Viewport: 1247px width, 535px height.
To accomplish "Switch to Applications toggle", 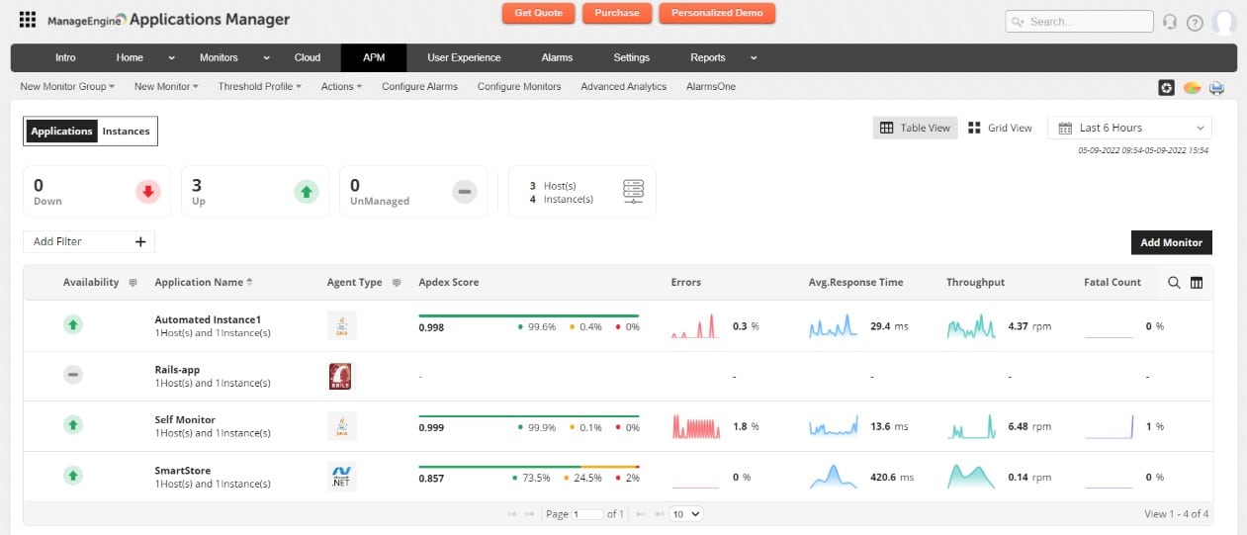I will (61, 131).
